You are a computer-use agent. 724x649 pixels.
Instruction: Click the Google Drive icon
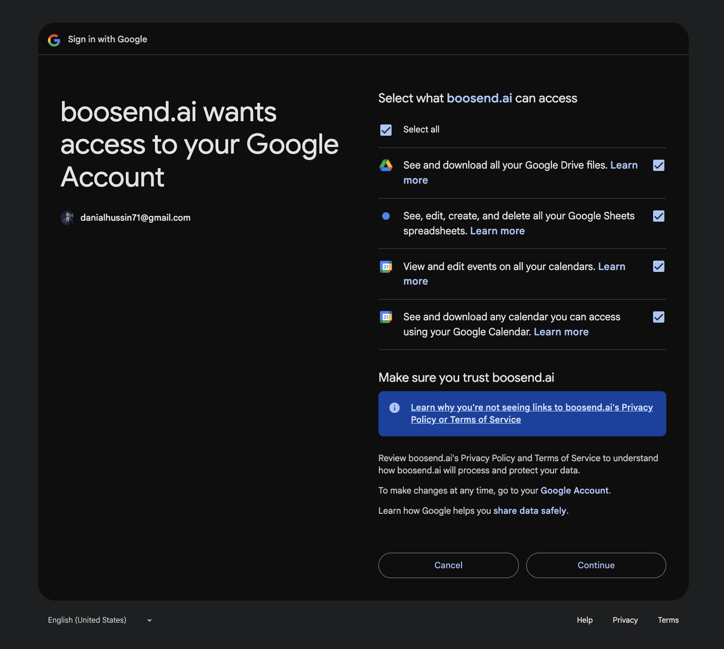click(x=385, y=165)
